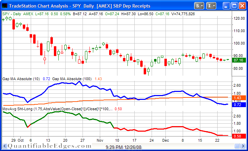The image size is (248, 151).
Task: Click the 80.00 price axis label
Action: click(239, 68)
